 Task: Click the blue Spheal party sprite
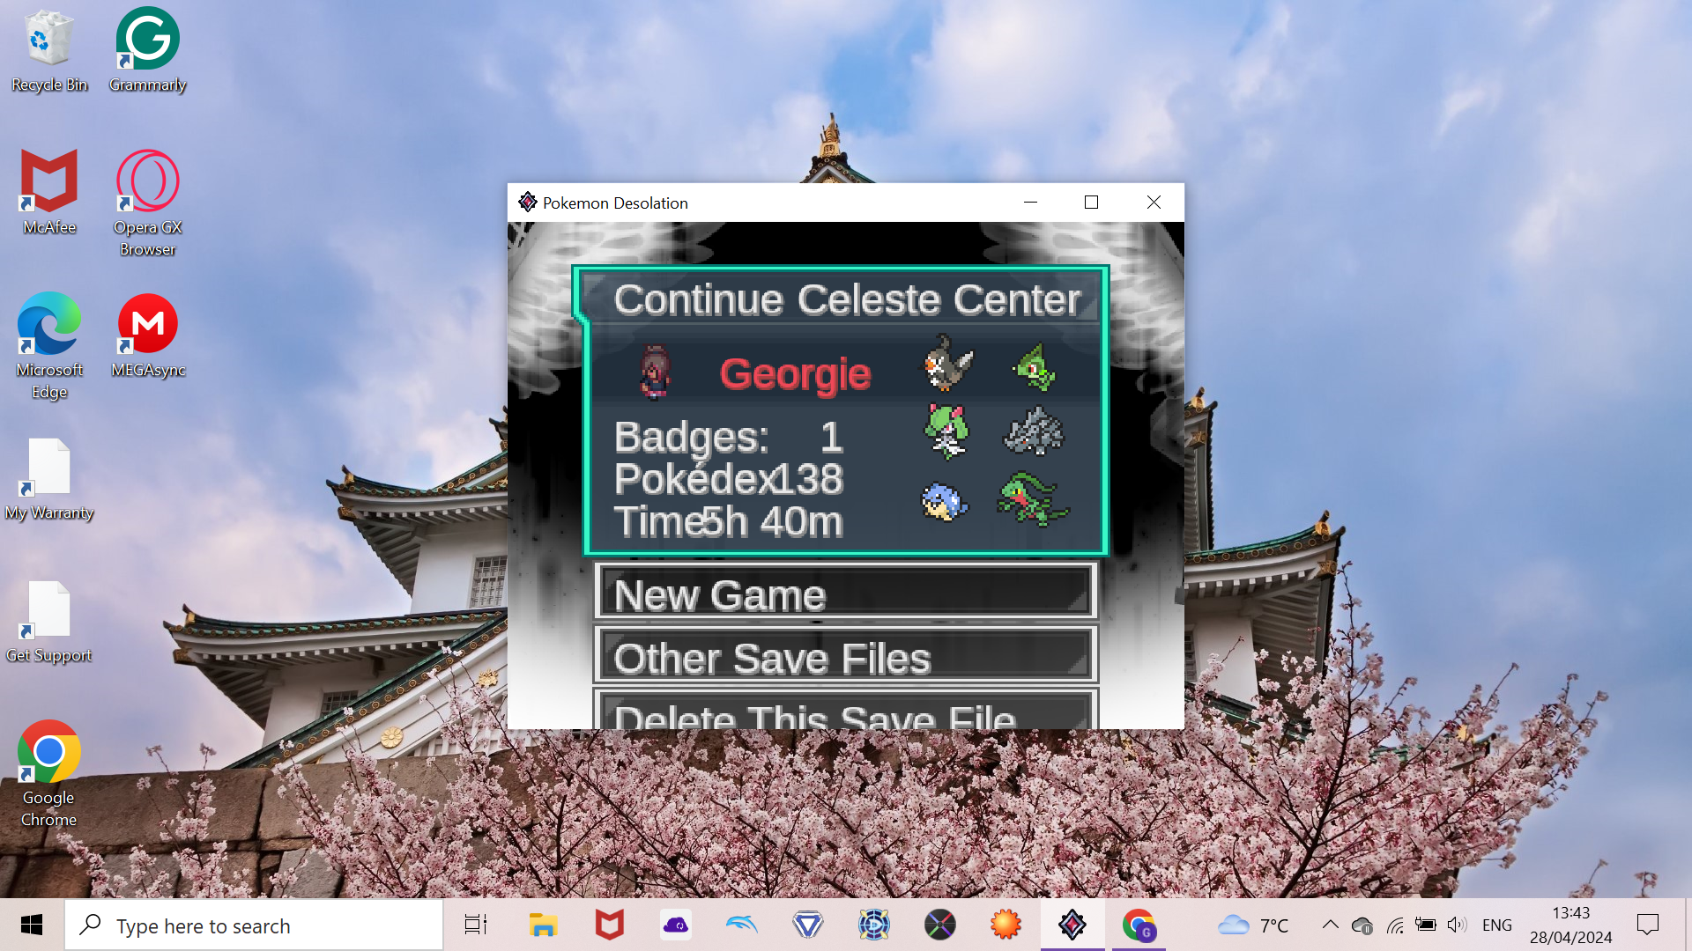click(945, 502)
